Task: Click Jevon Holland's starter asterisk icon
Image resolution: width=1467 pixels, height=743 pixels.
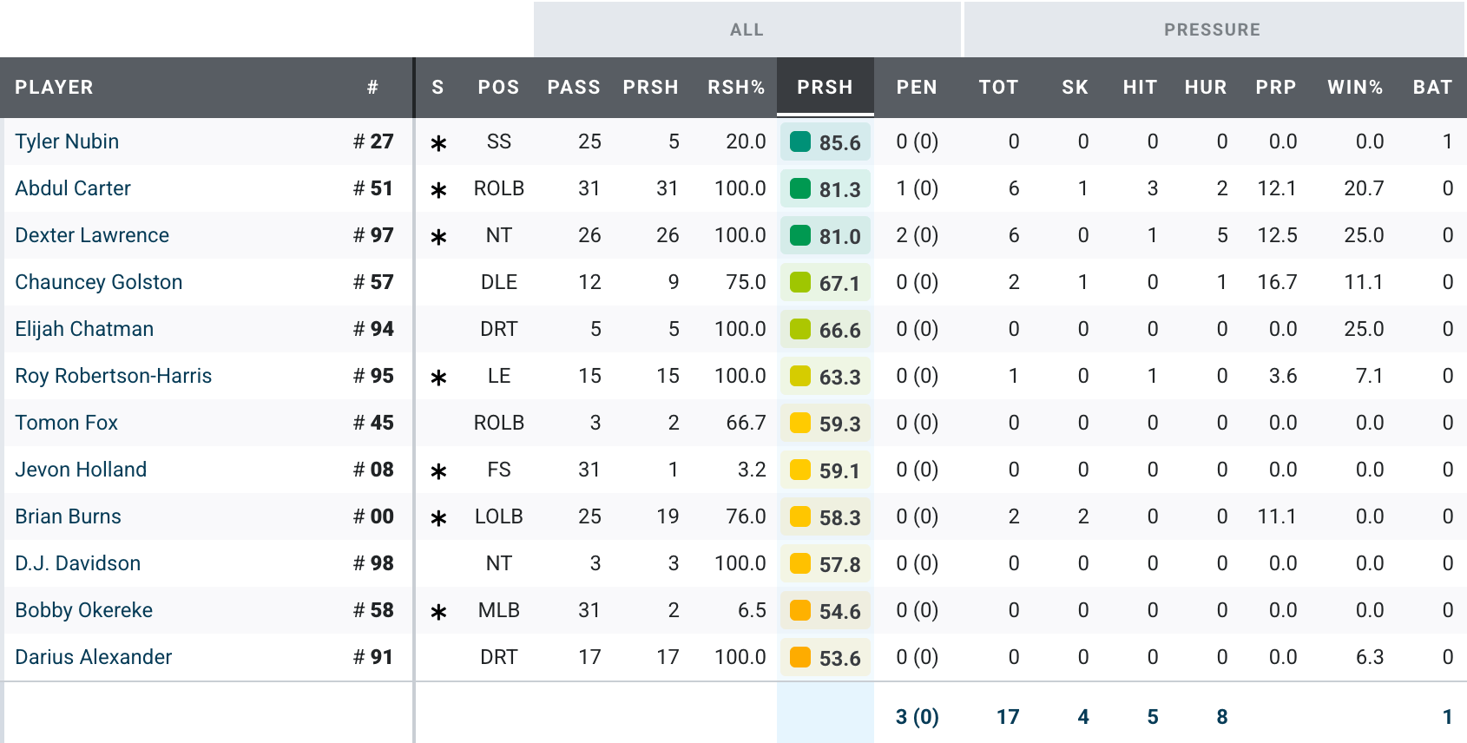Action: coord(438,471)
